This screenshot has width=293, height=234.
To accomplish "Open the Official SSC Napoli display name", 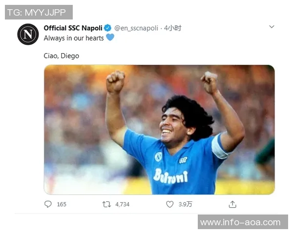I will coord(73,28).
